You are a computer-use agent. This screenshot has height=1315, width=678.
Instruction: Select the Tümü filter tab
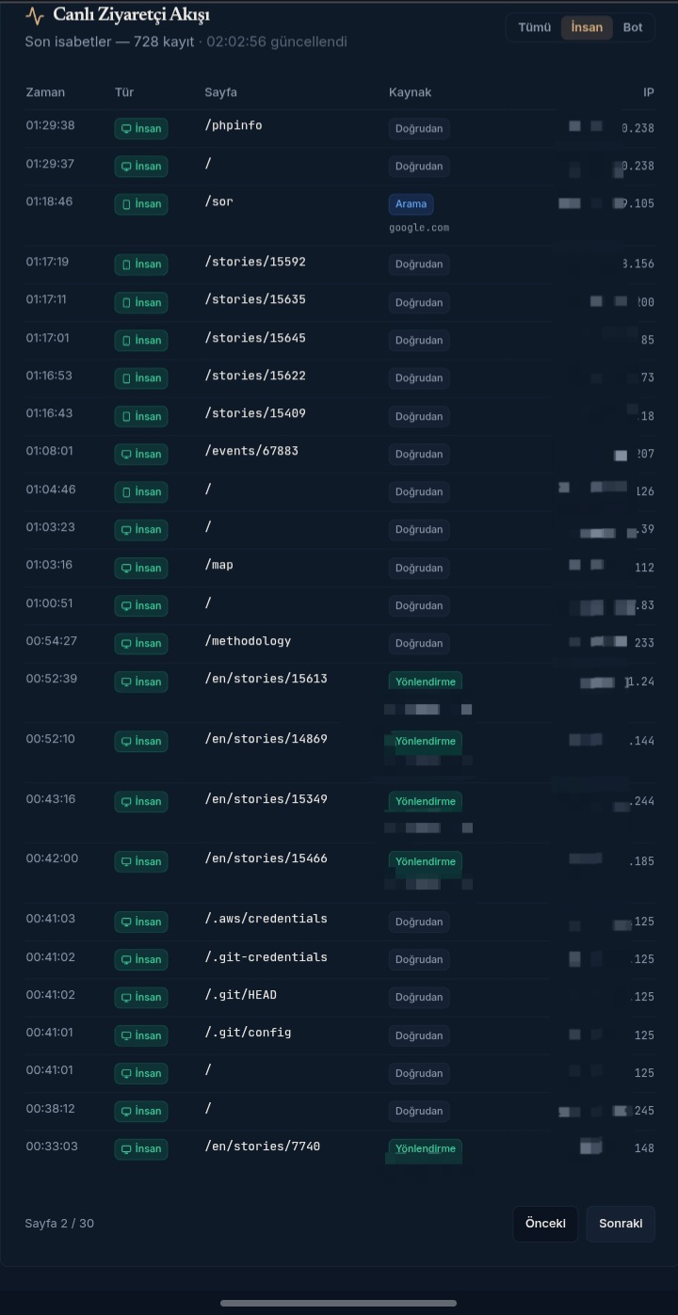[x=534, y=27]
